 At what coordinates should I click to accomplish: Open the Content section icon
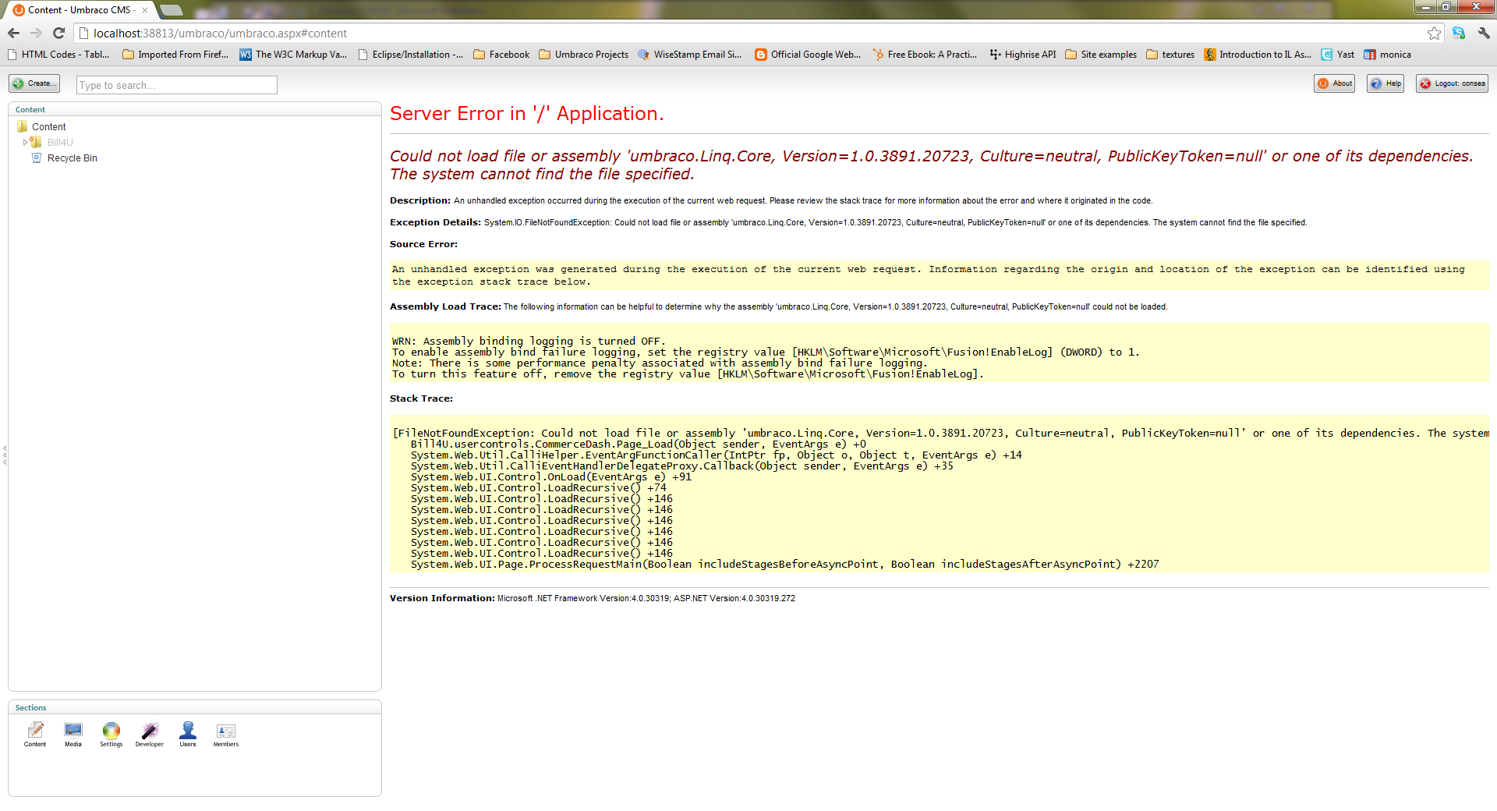click(x=35, y=734)
